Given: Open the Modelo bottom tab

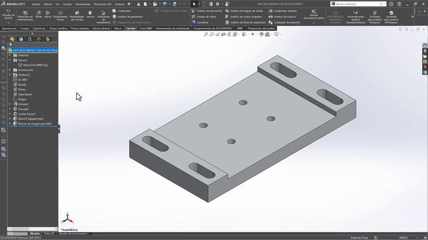Looking at the screenshot, I should click(x=35, y=233).
